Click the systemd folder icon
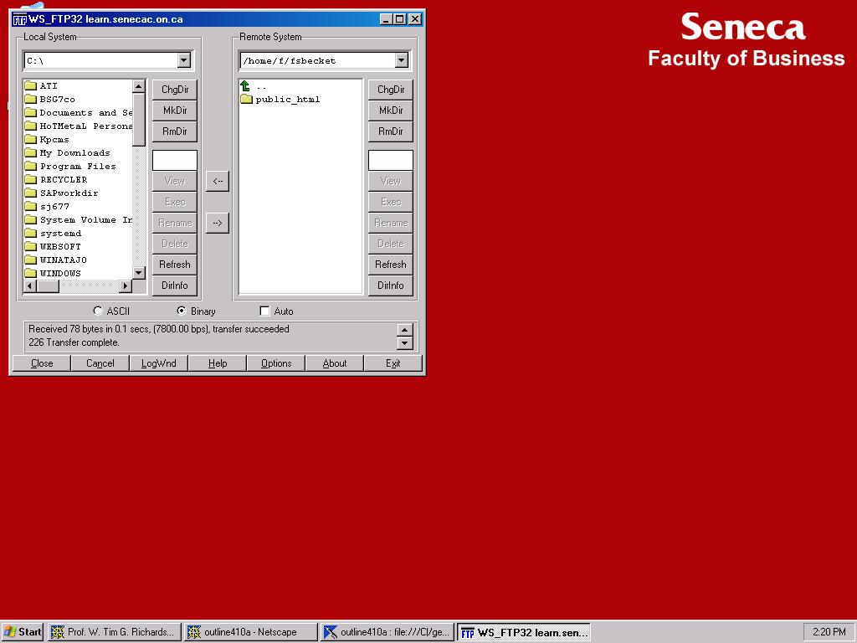Screen dimensions: 857x643 [31, 233]
